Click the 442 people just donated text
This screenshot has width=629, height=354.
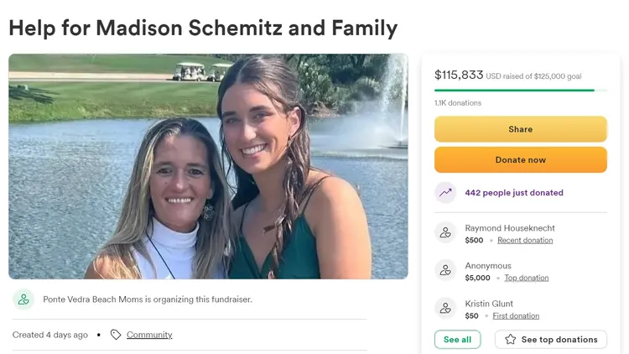(x=514, y=193)
